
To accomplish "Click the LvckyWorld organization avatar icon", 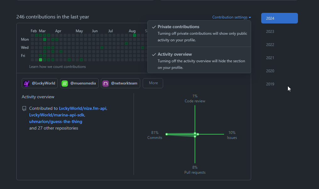I will click(x=26, y=84).
